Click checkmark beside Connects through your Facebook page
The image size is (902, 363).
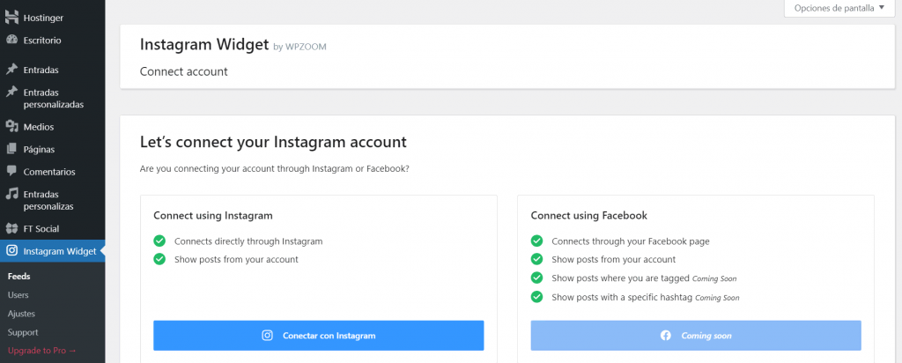click(536, 241)
